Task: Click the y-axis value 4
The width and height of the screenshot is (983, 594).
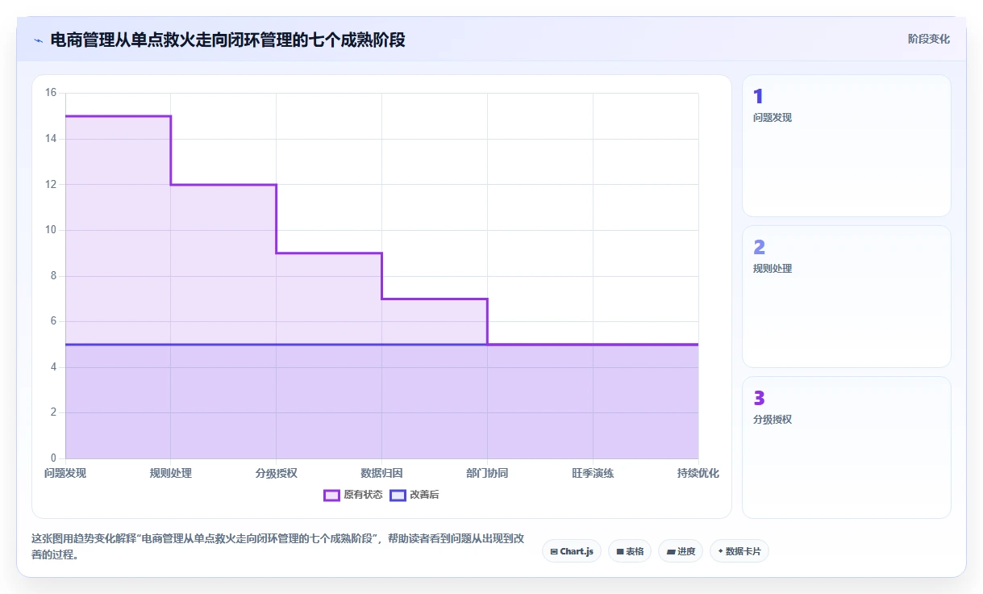Action: tap(53, 367)
